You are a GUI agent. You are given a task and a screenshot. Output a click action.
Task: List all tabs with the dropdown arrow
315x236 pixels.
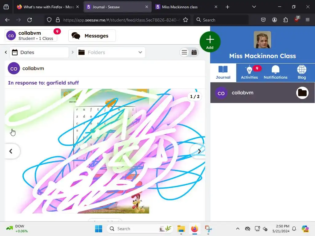click(254, 7)
